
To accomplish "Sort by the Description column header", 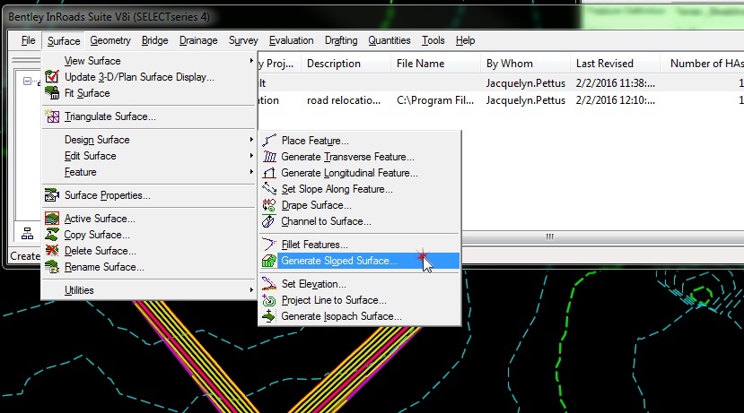I will 346,64.
